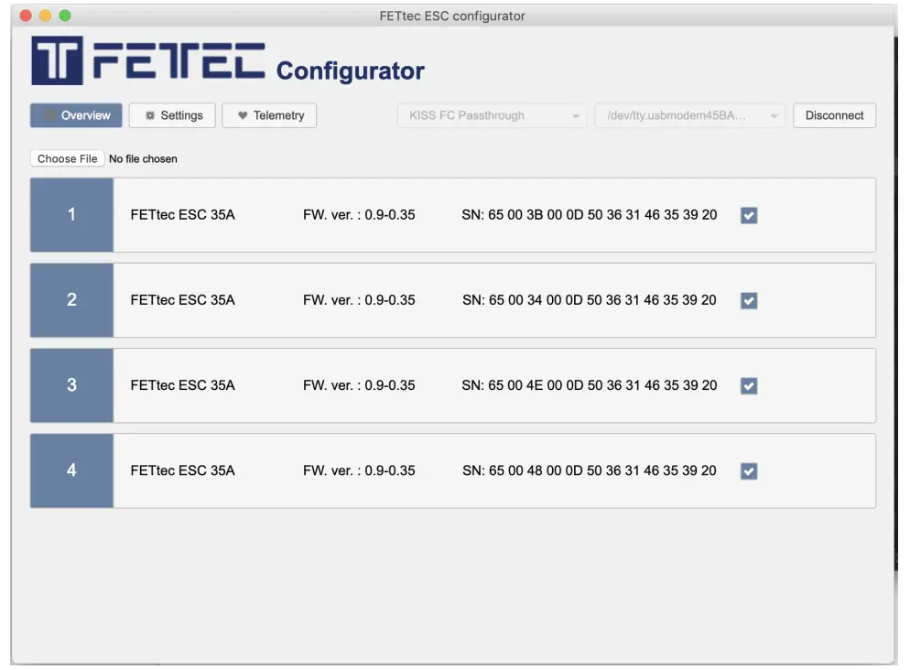Click the Configurator heading text
The height and width of the screenshot is (670, 910).
[350, 70]
